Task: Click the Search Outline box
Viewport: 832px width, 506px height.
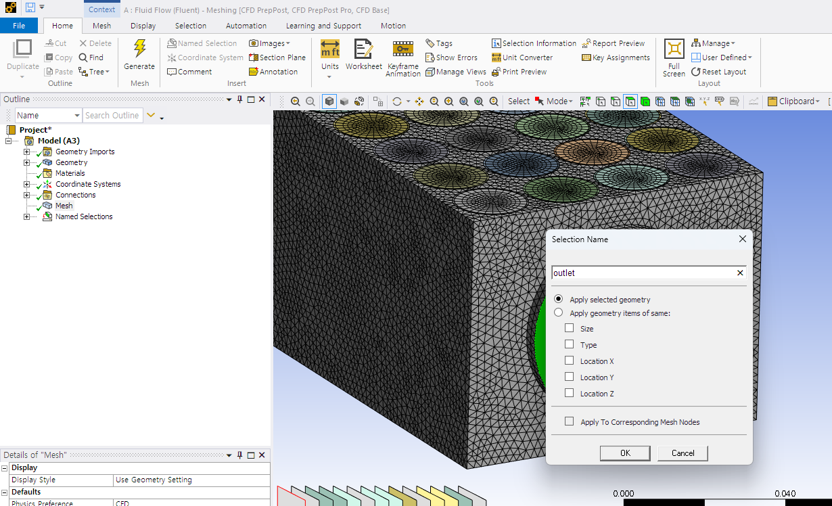Action: click(113, 116)
